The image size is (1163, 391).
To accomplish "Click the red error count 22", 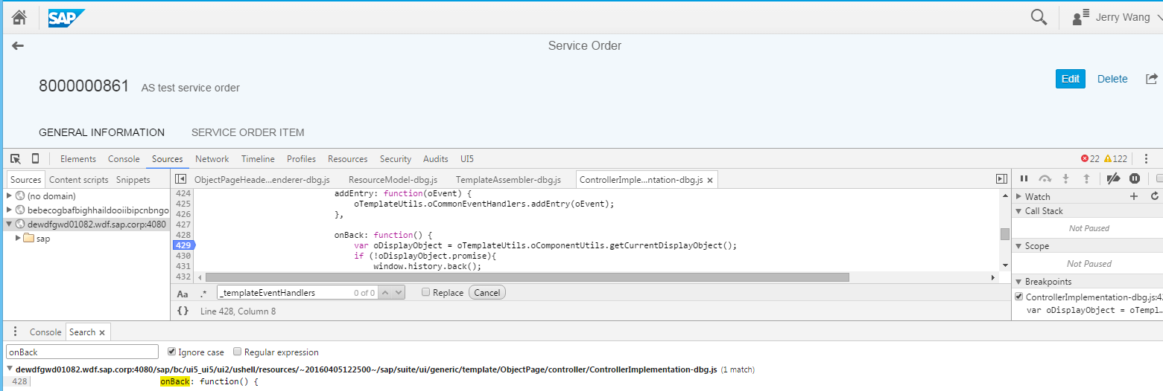I will coord(1089,159).
